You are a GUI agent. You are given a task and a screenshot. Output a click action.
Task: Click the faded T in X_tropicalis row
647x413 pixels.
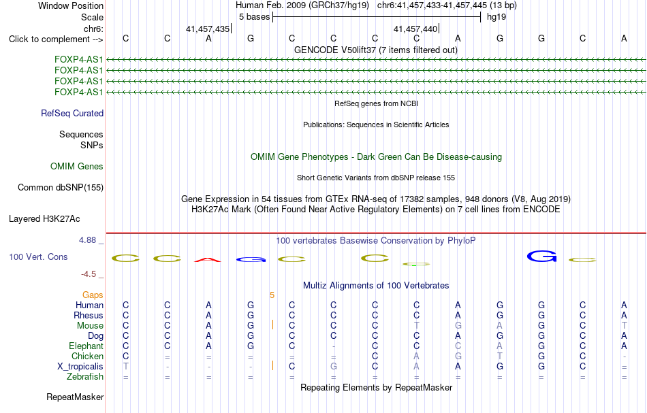[x=126, y=367]
